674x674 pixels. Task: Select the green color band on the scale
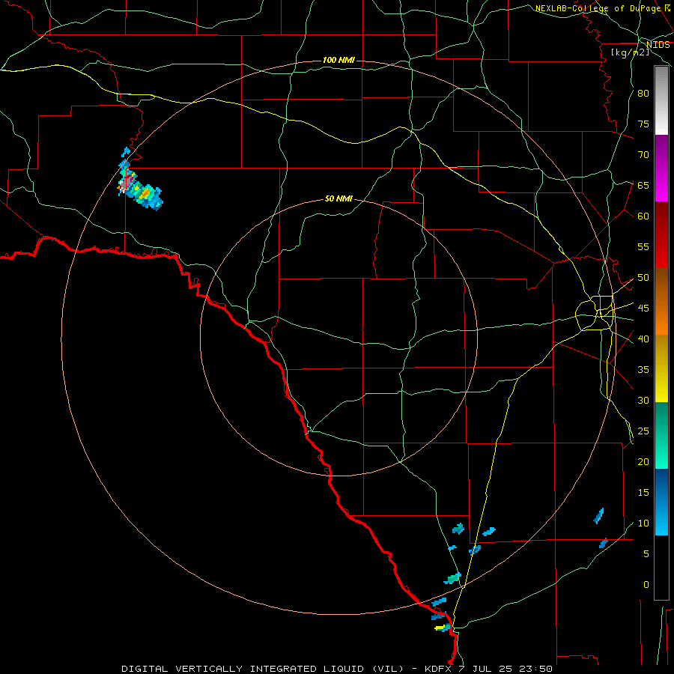661,435
